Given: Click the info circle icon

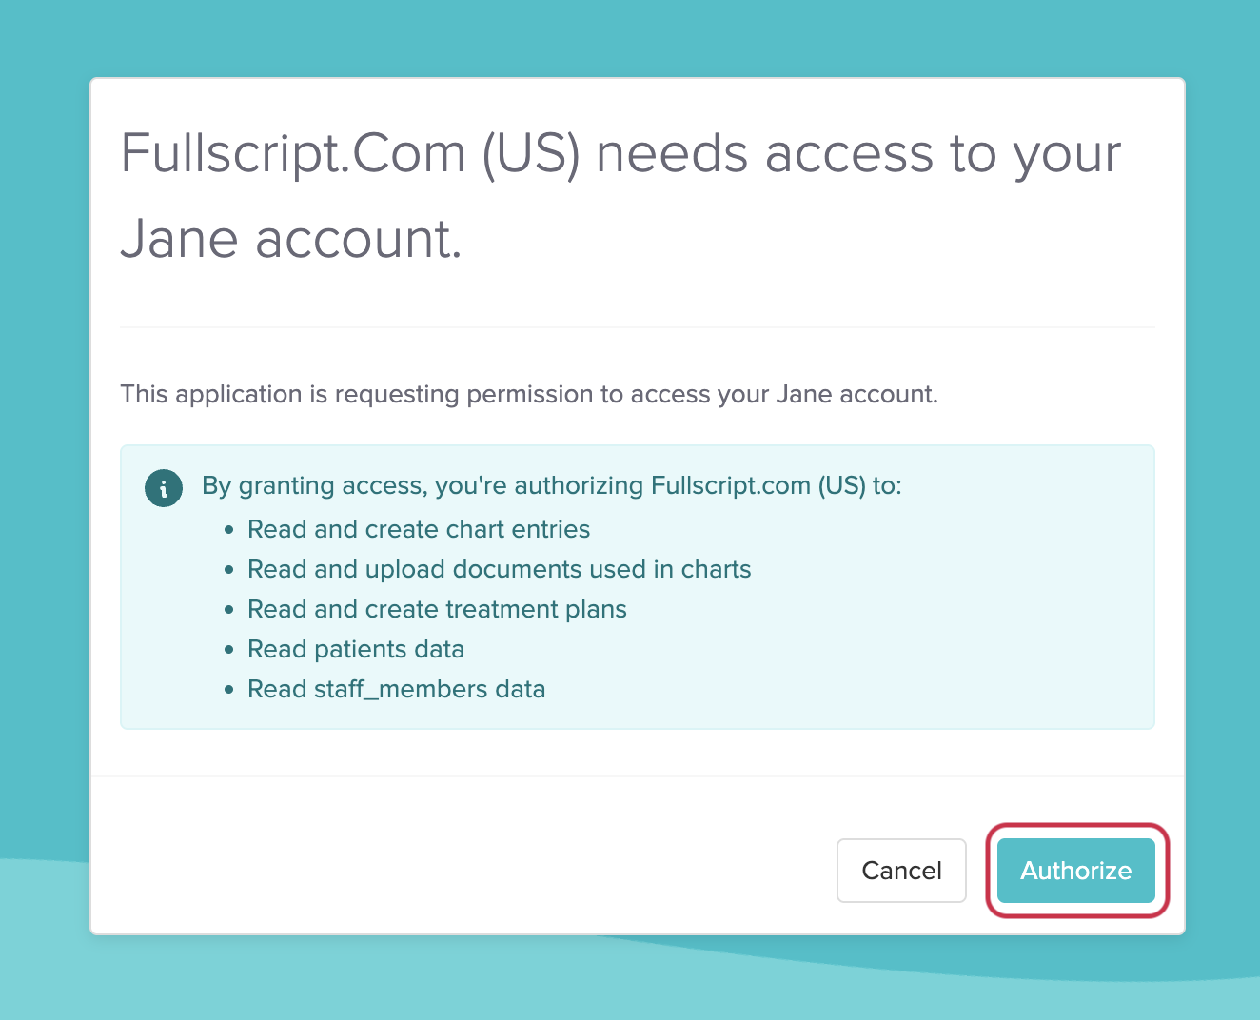Looking at the screenshot, I should point(164,488).
